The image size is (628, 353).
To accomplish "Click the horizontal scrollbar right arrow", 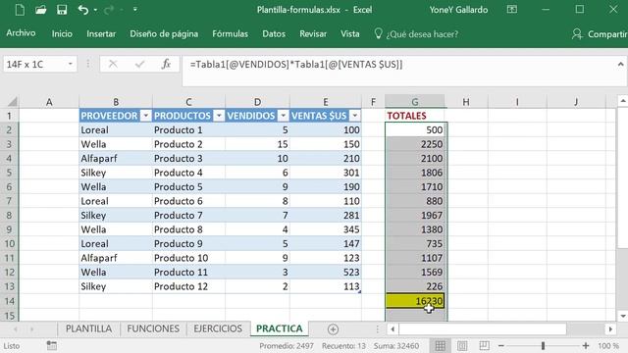I will (x=610, y=329).
